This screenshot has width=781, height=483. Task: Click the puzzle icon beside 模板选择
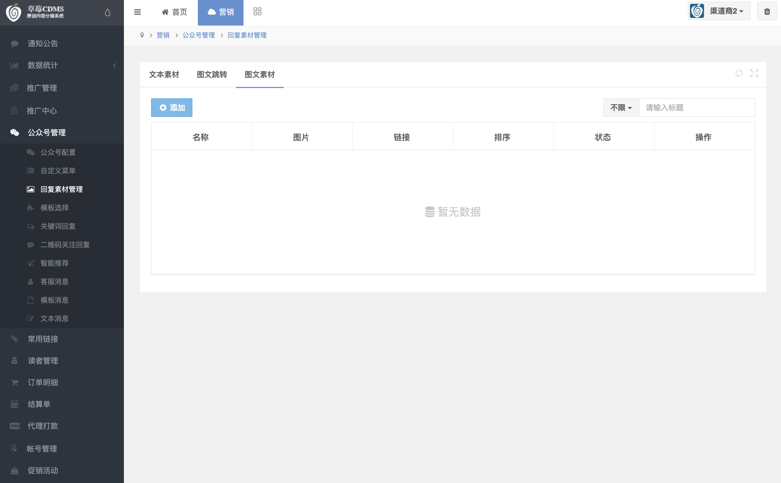click(x=30, y=208)
